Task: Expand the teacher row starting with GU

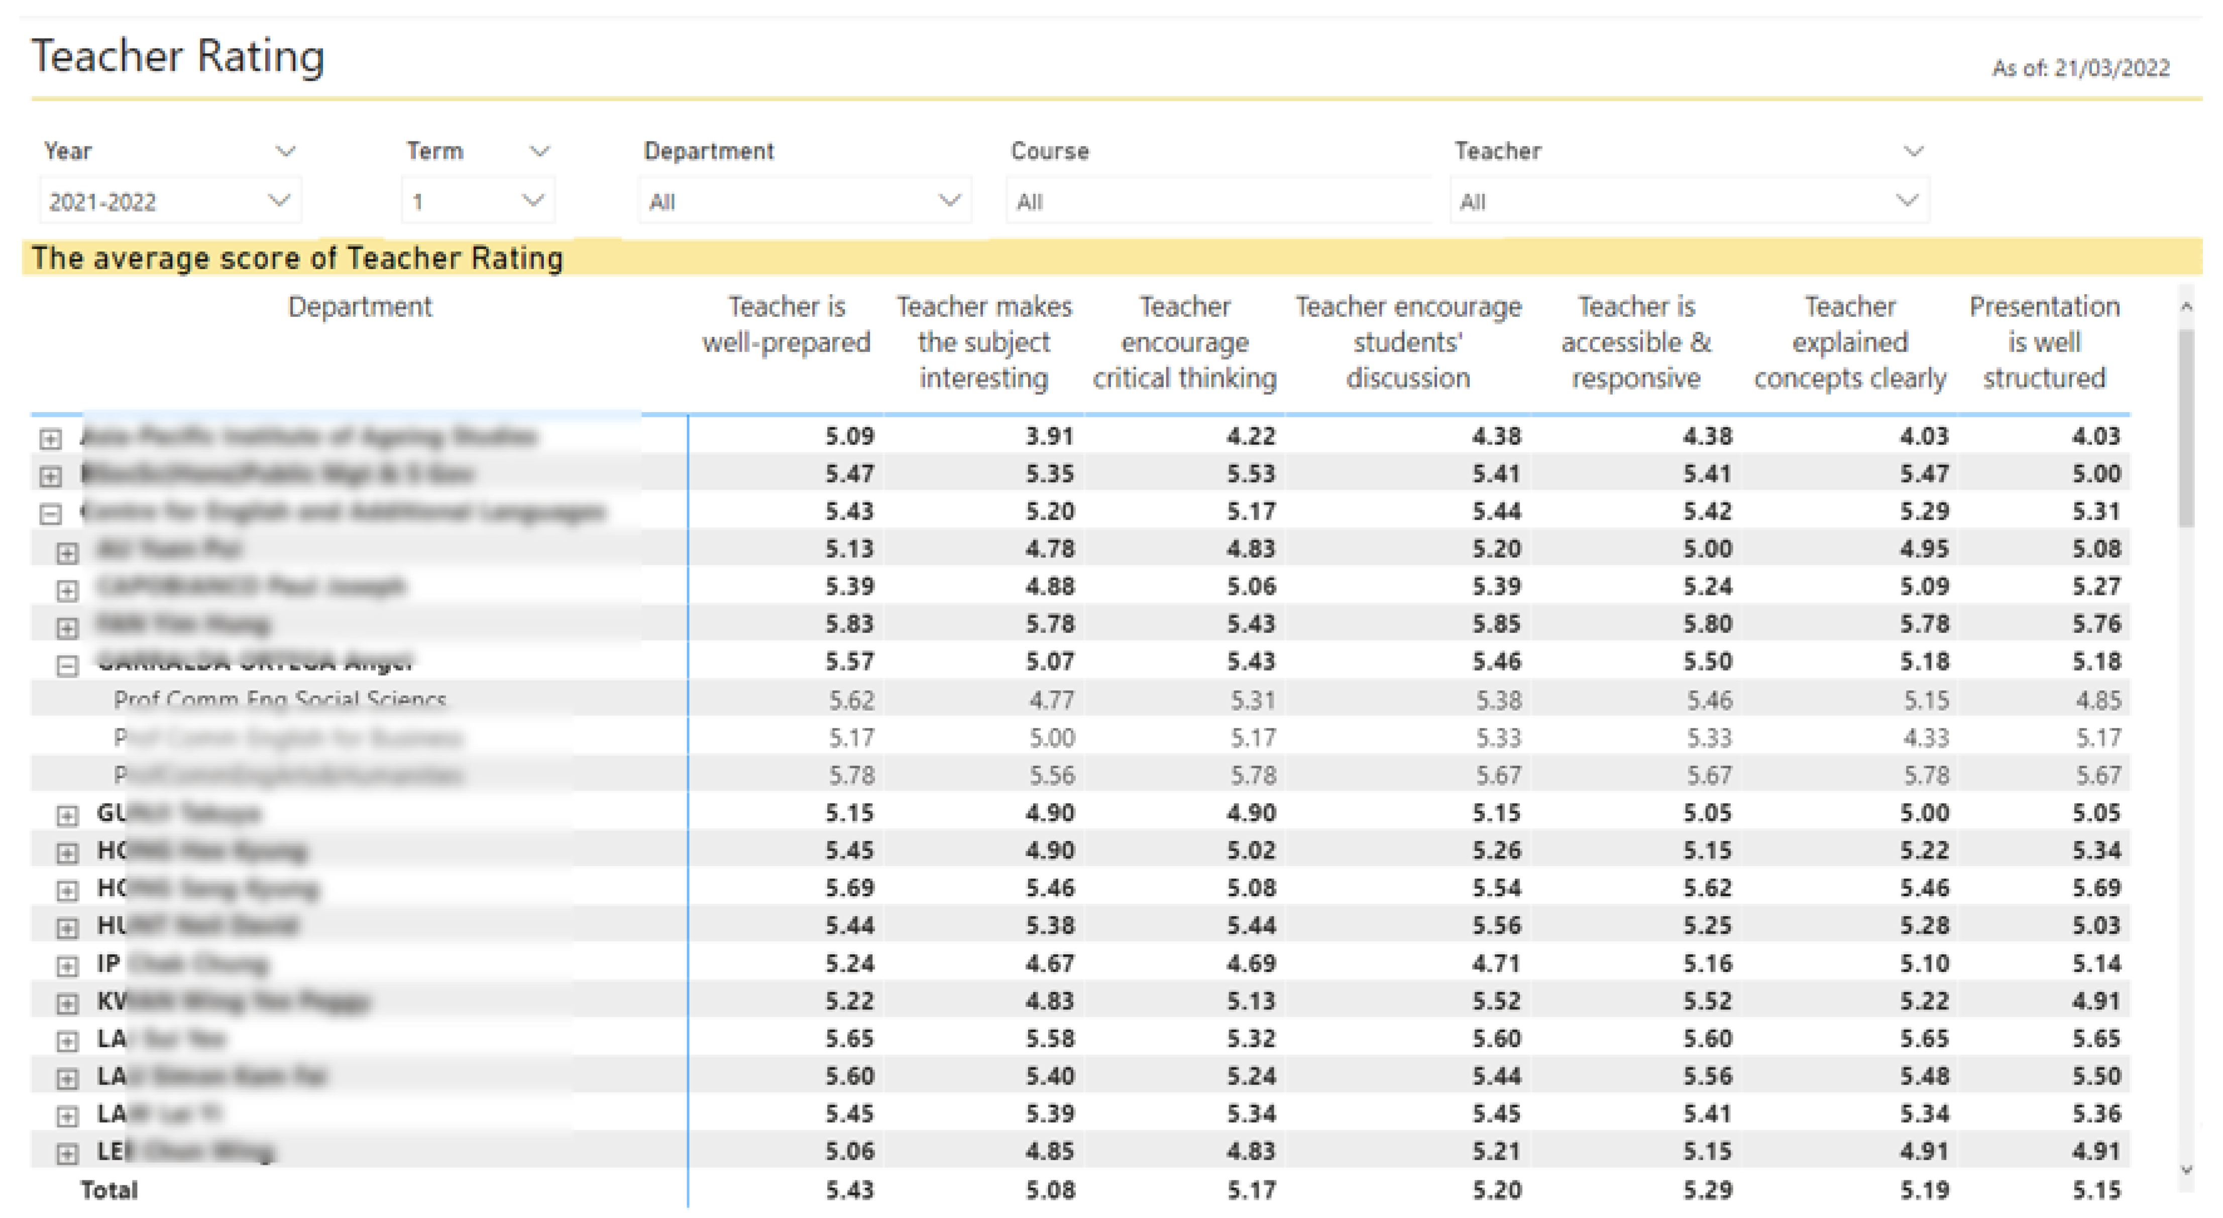Action: [x=66, y=815]
